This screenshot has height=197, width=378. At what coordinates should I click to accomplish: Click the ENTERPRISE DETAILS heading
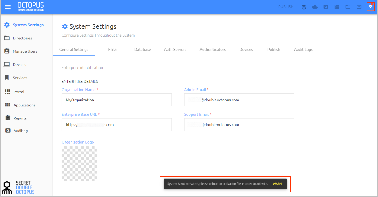coord(80,82)
